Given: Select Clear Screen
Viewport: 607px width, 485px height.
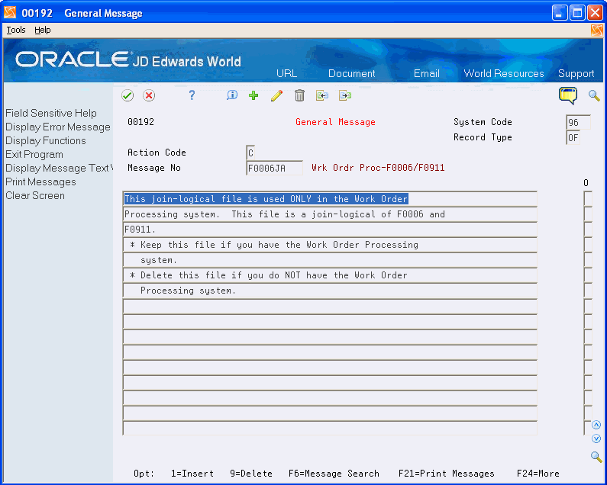Looking at the screenshot, I should (35, 195).
